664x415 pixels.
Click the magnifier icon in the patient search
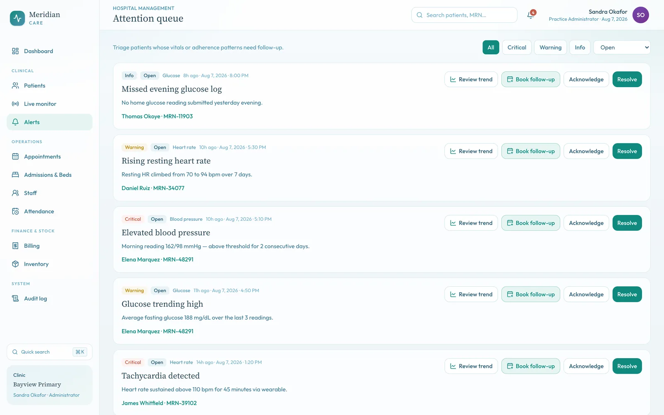[420, 15]
